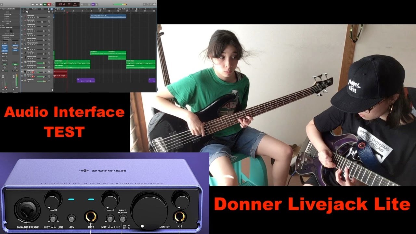Click the duplicate track icon beside the plus
This screenshot has height=234, width=416.
(x=27, y=12)
